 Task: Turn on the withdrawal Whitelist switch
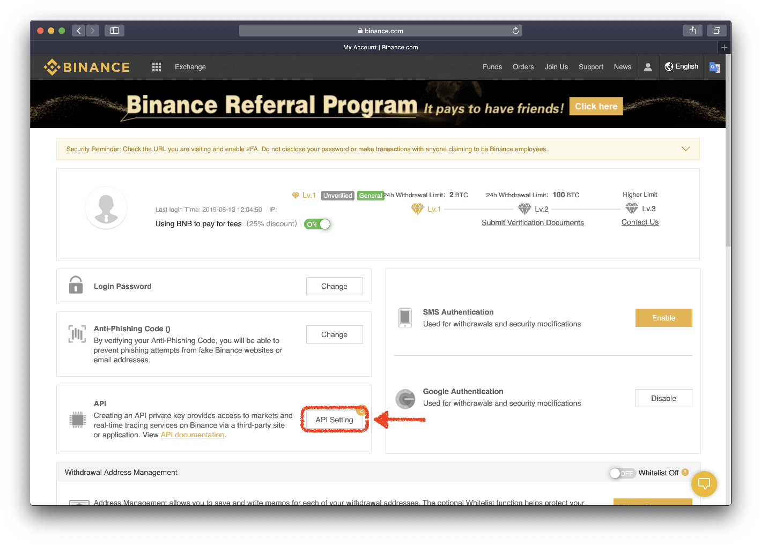click(x=623, y=473)
